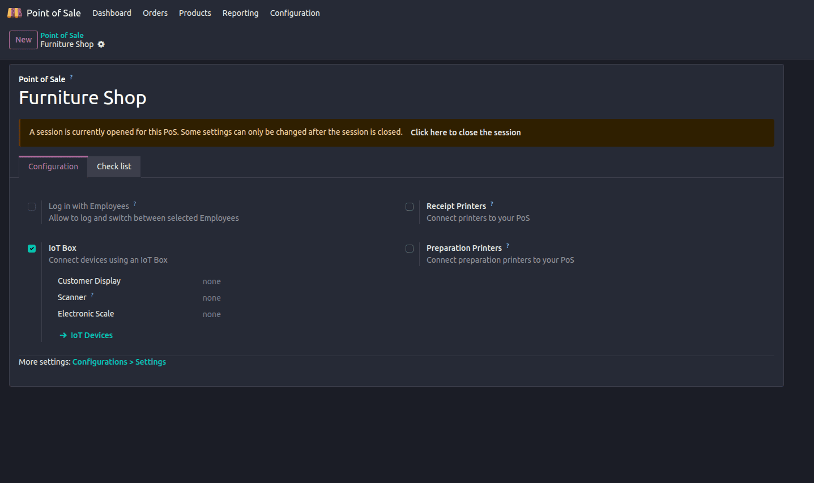Click the Point of Sale breadcrumb link
814x483 pixels.
tap(62, 35)
